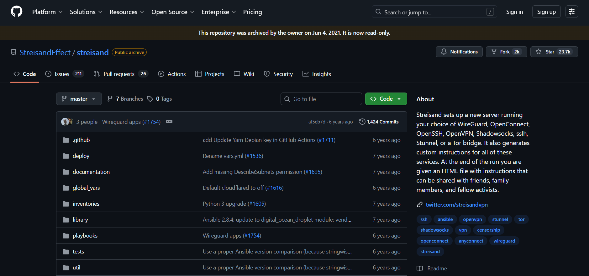The width and height of the screenshot is (589, 276).
Task: Click the repository icon before StreisandEffect
Action: (13, 52)
